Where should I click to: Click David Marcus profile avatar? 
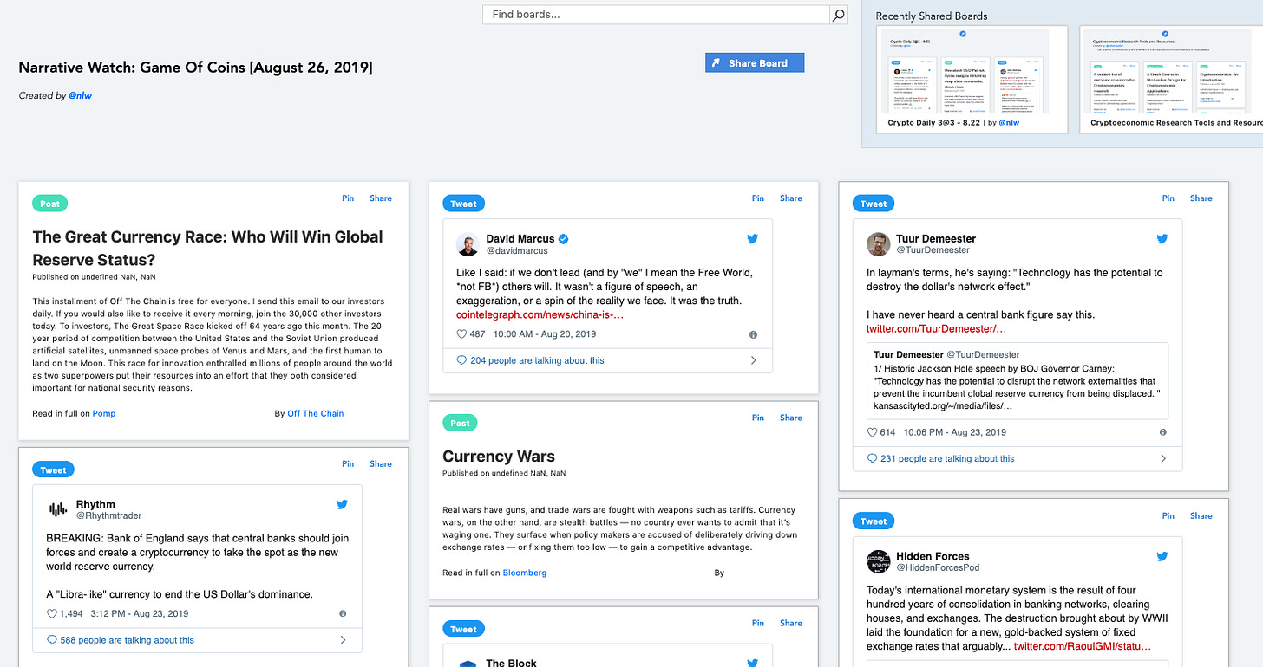pos(468,244)
